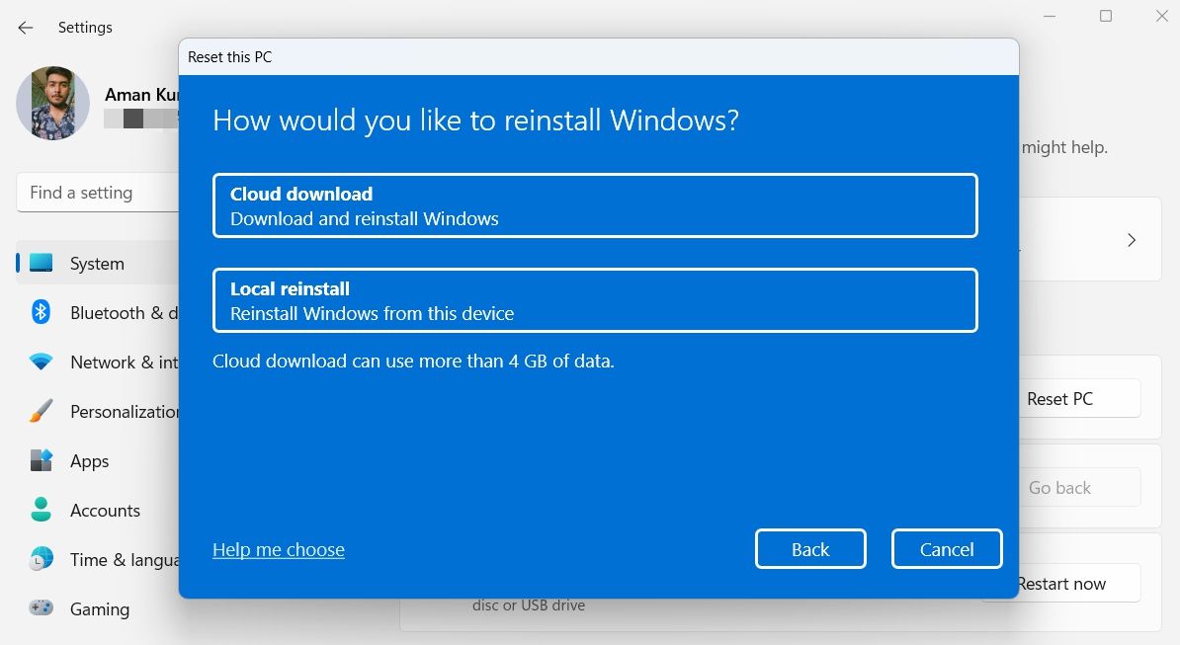Choose the Cloud download option
Screen dimensions: 1180x645
coord(595,206)
